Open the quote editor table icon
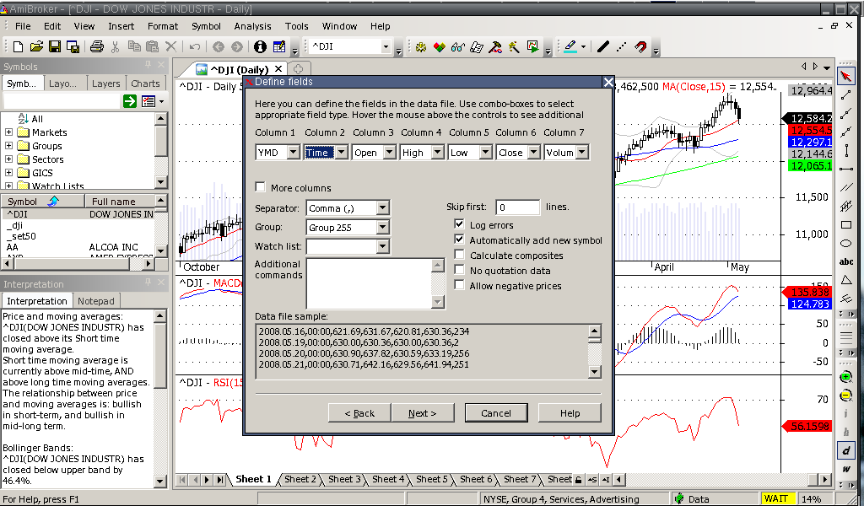This screenshot has width=864, height=506. coord(279,46)
